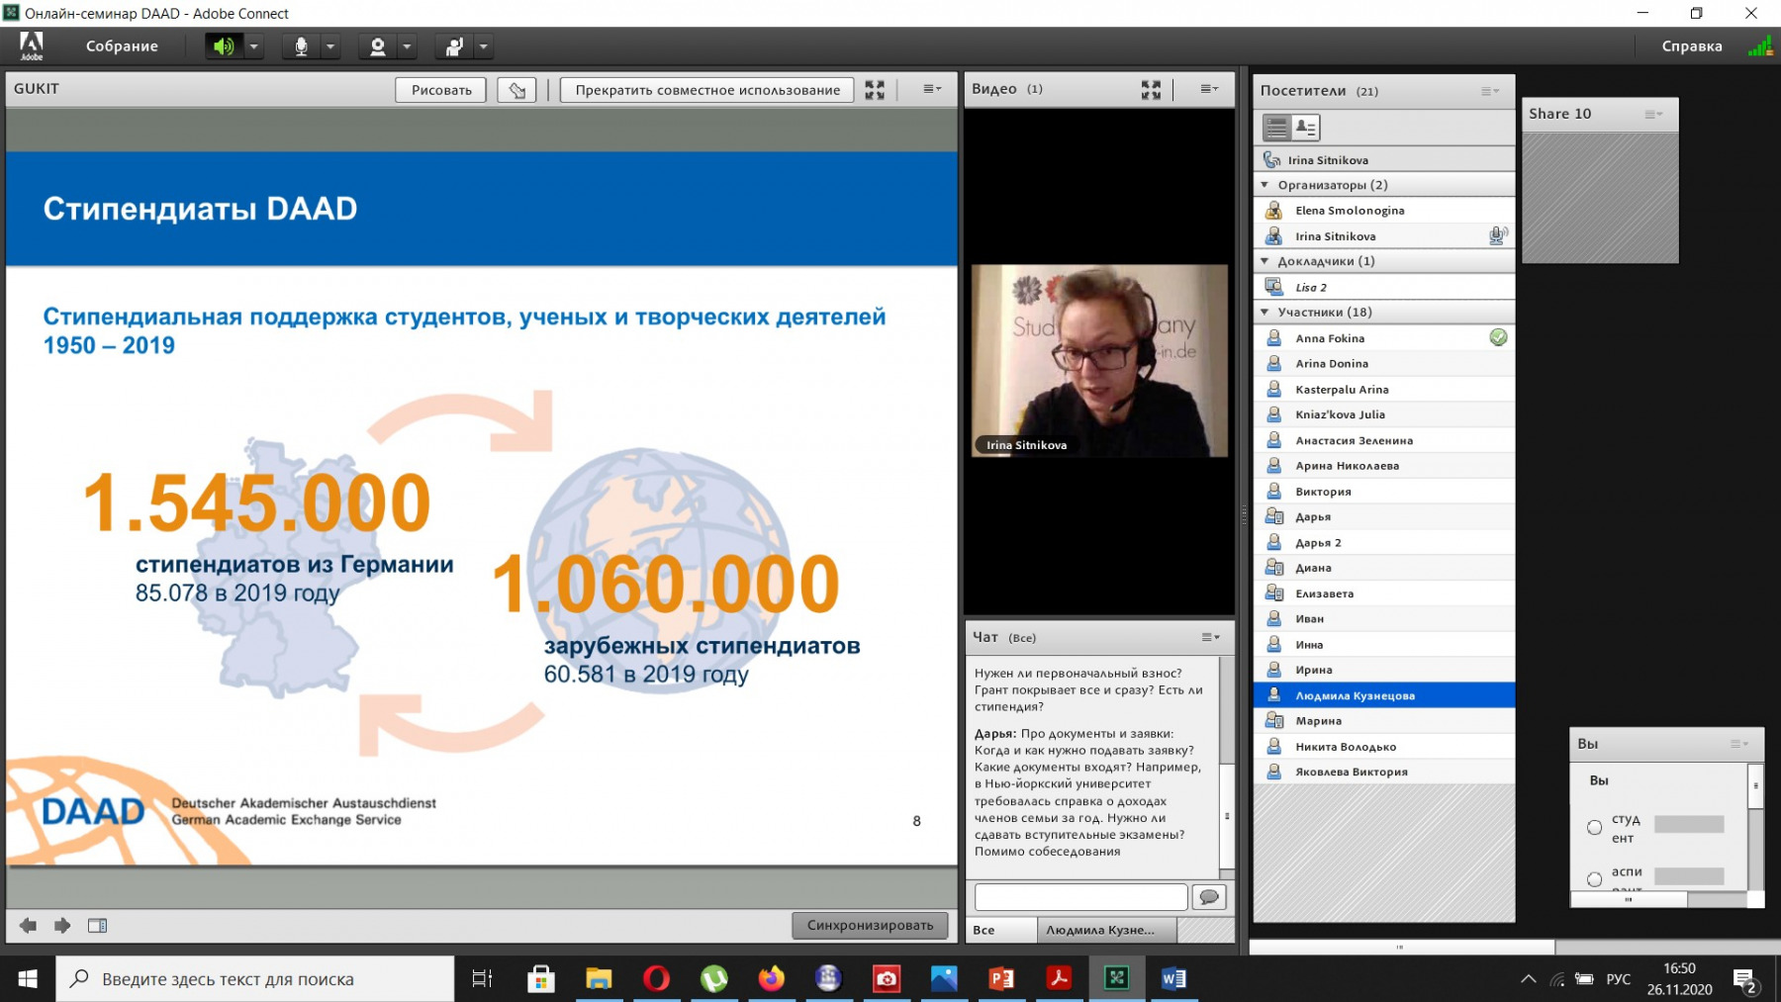
Task: Open microphone options dropdown arrow
Action: 330,46
